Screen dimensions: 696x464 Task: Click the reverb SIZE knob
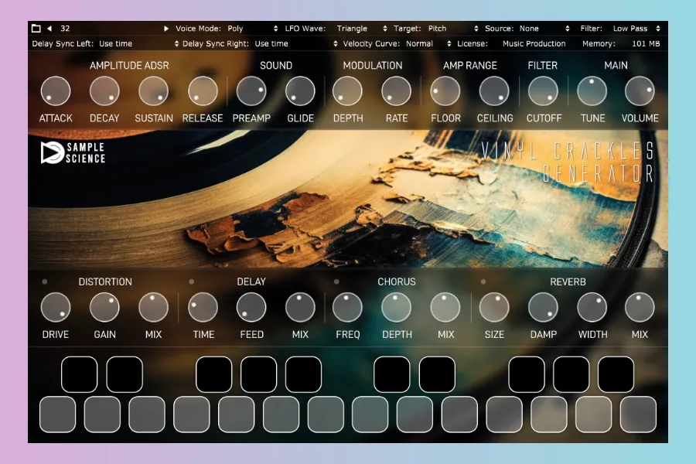coord(494,308)
